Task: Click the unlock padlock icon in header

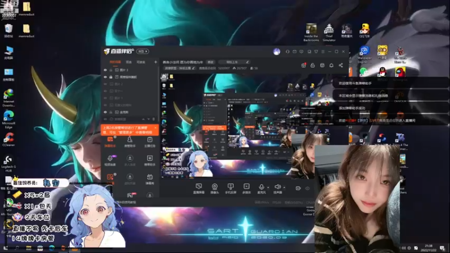Action: pos(313,65)
